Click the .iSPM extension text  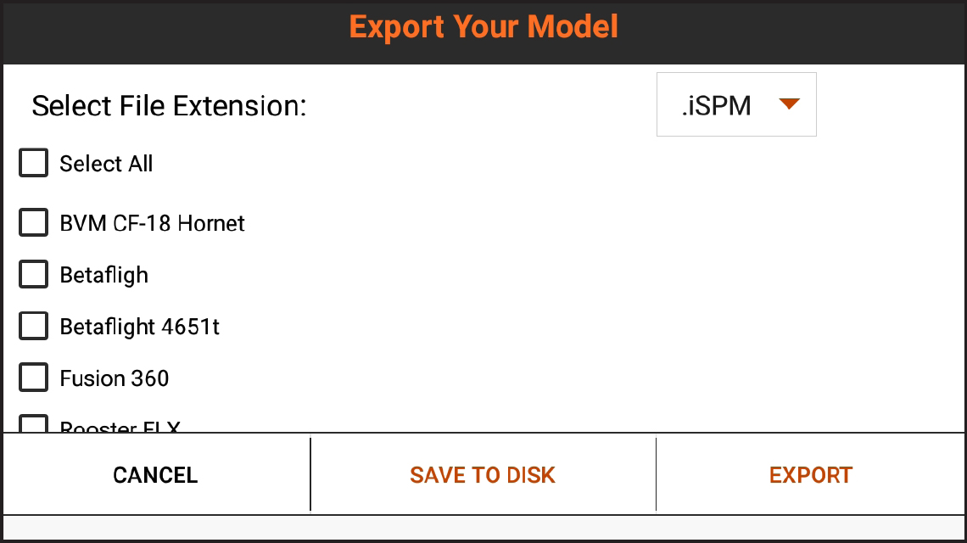click(x=717, y=106)
